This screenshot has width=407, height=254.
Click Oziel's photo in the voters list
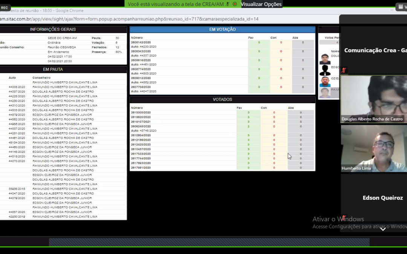point(325,81)
